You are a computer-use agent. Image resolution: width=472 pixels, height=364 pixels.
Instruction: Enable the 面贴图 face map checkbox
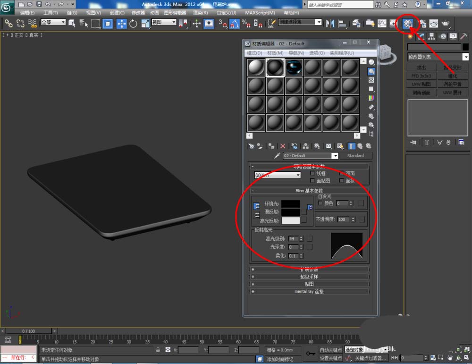pyautogui.click(x=312, y=180)
